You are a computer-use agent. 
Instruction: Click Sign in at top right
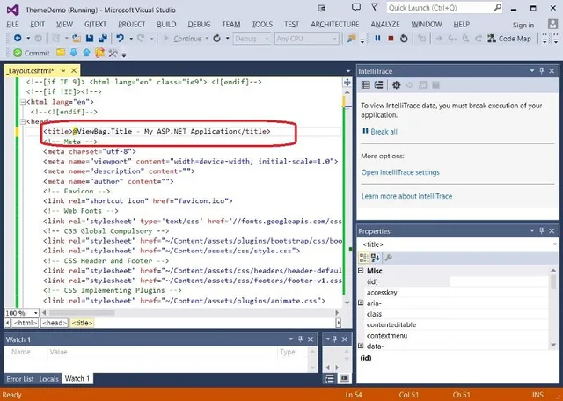tap(523, 25)
